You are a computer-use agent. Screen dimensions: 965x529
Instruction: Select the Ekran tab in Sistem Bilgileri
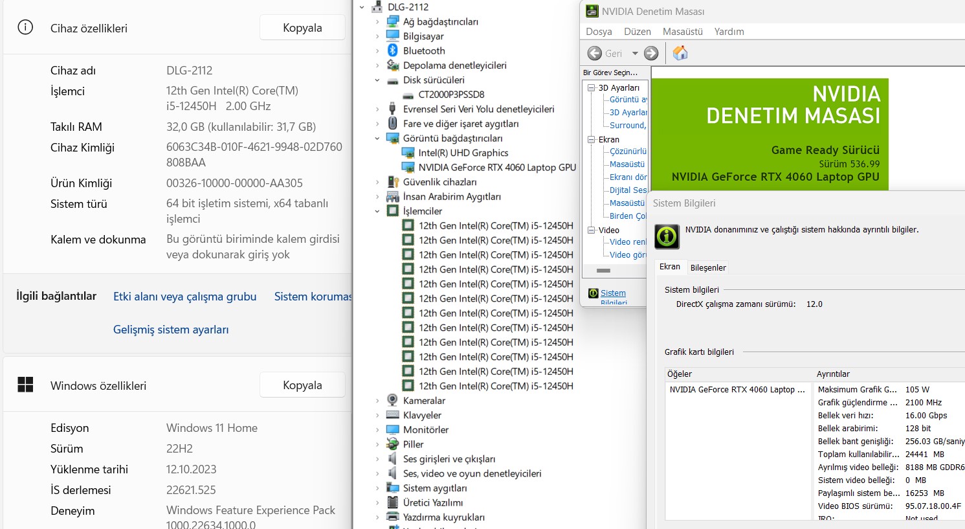tap(670, 266)
